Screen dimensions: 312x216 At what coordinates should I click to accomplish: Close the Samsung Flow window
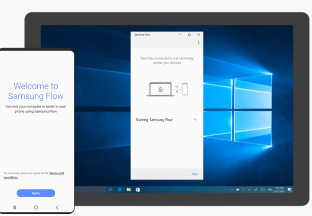pyautogui.click(x=199, y=35)
